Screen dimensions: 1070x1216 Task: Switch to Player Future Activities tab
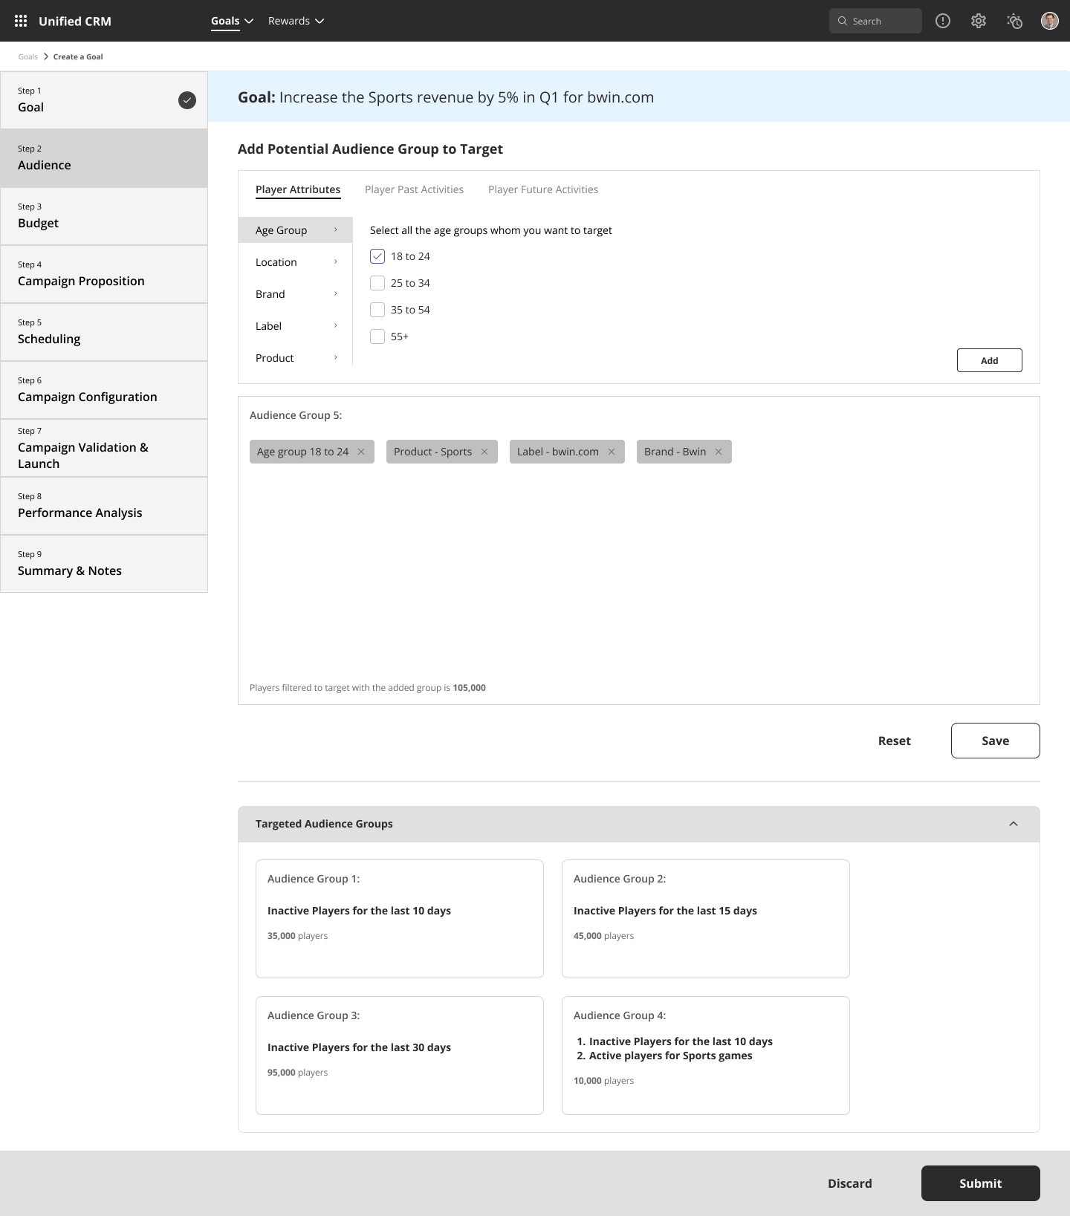click(542, 189)
